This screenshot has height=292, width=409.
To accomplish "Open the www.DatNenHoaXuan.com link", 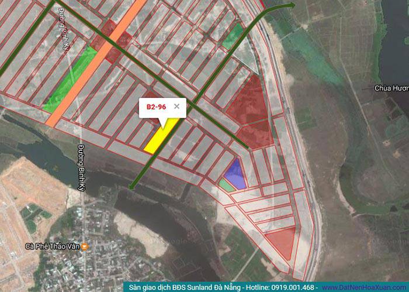I will pos(365,287).
